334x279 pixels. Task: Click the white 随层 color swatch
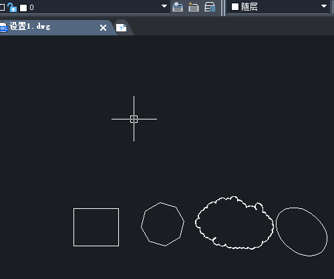click(x=235, y=7)
